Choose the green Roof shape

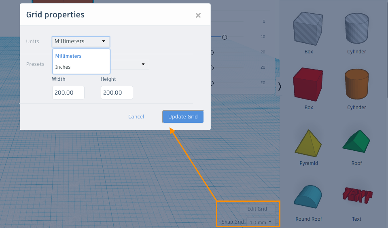point(356,141)
